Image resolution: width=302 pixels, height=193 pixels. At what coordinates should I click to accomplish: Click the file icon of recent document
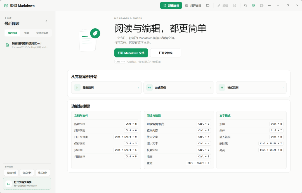[x=7, y=45]
